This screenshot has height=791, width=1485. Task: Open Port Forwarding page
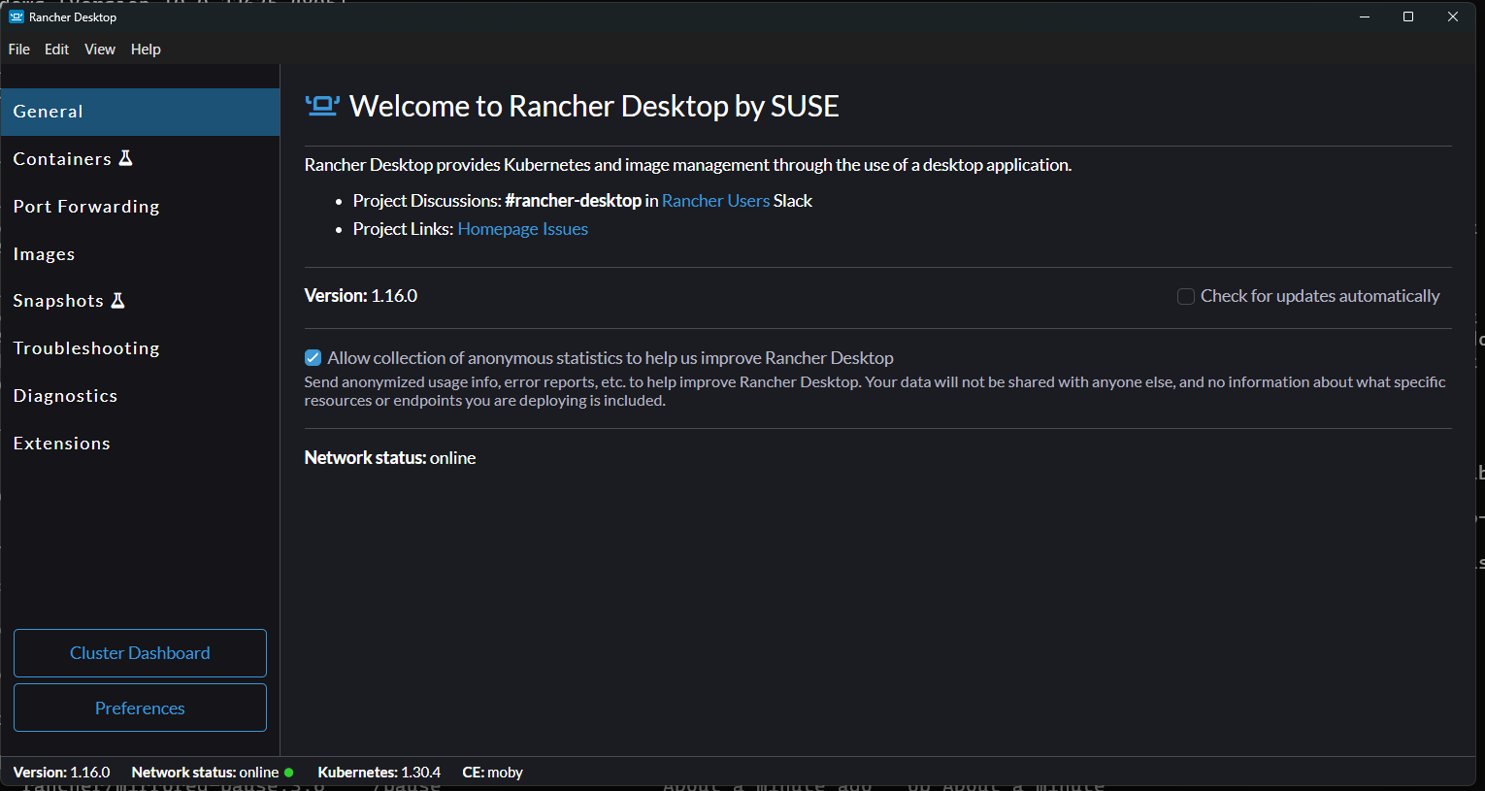[140, 207]
